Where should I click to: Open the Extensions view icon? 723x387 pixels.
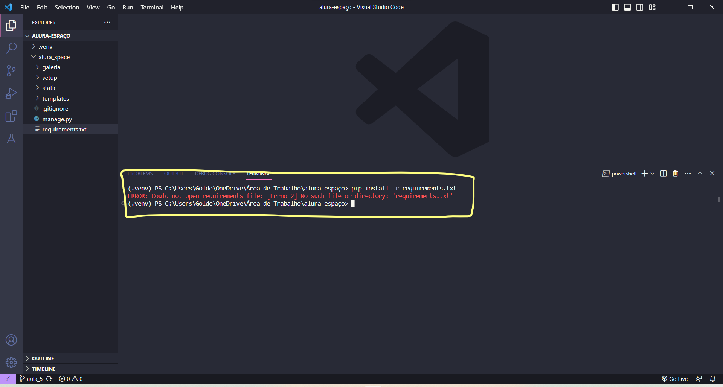click(11, 116)
